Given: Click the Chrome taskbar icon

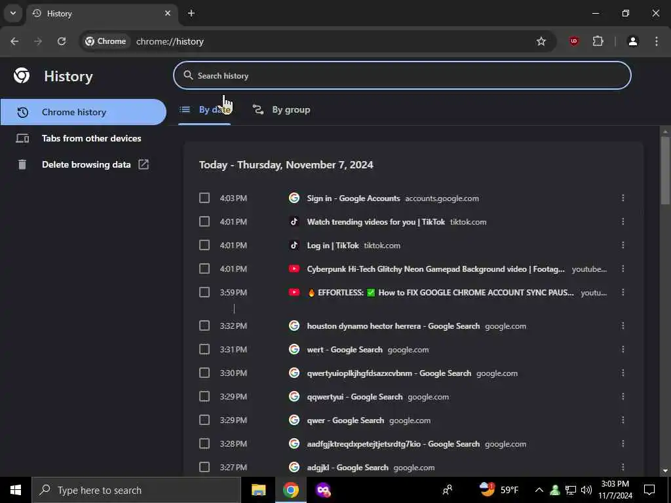Looking at the screenshot, I should (x=290, y=490).
